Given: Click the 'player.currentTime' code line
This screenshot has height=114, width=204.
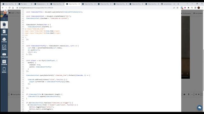Looking at the screenshot, I should [49, 82].
